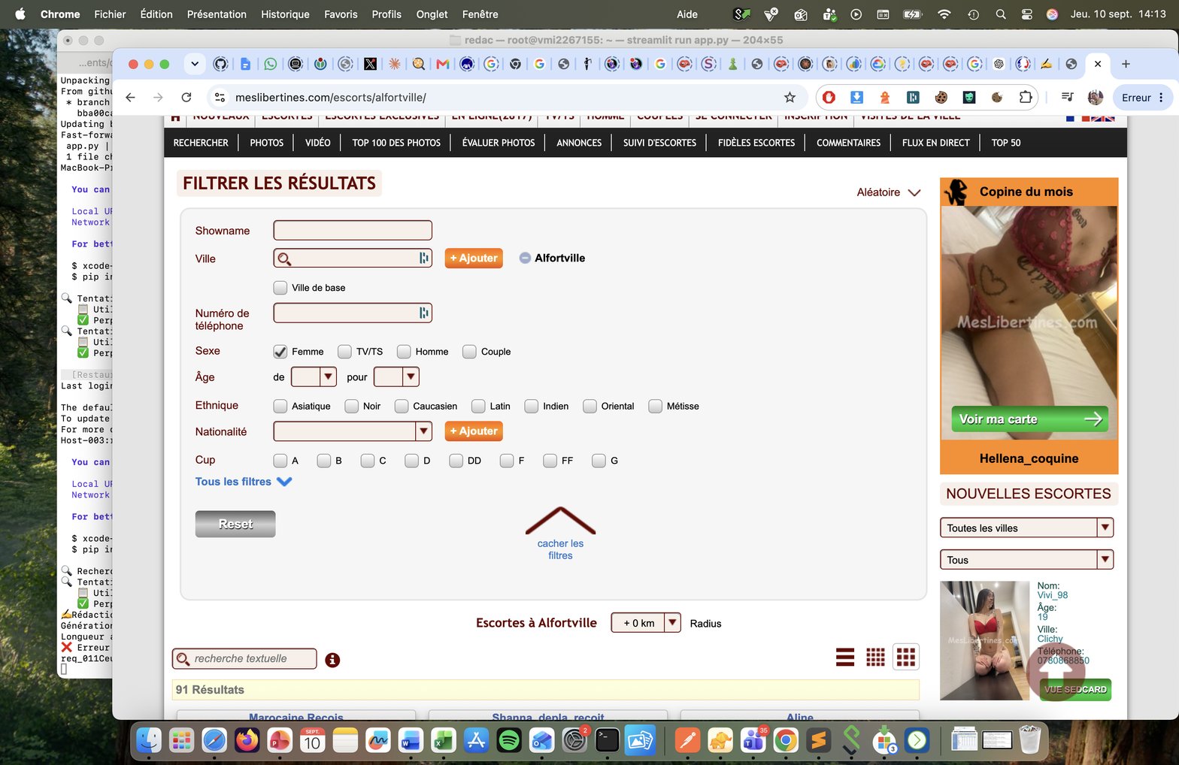Click the VUE SEDCARD button

point(1075,689)
